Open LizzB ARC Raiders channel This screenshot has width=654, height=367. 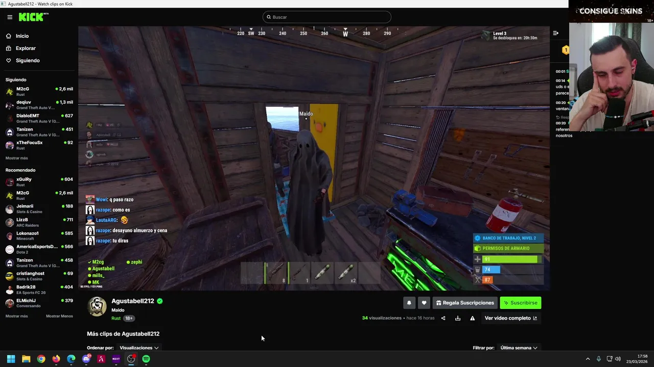point(39,222)
